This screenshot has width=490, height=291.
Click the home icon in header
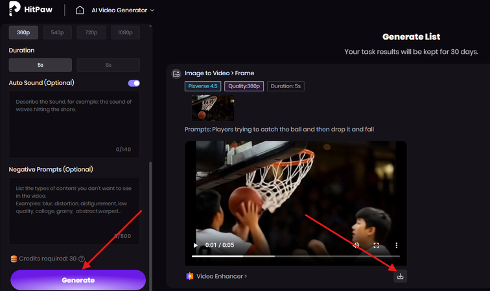point(80,10)
